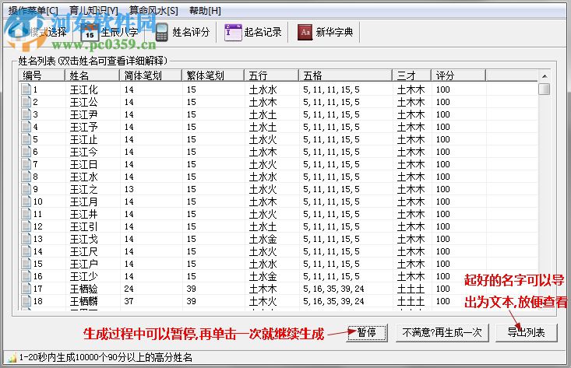
Task: Sort by 姓名 column header
Action: 92,75
